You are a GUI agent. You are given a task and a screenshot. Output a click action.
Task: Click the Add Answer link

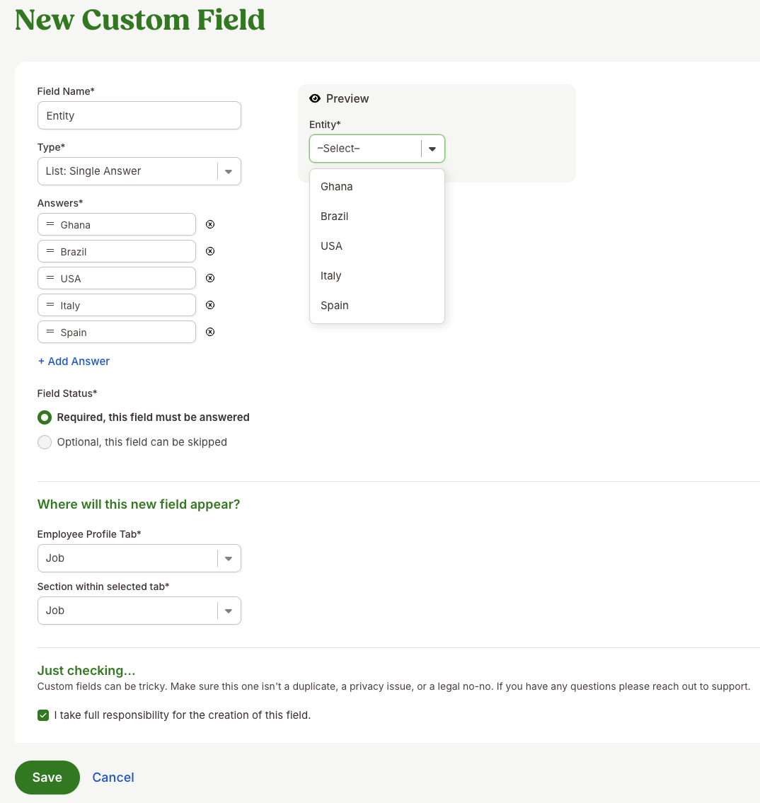point(73,362)
